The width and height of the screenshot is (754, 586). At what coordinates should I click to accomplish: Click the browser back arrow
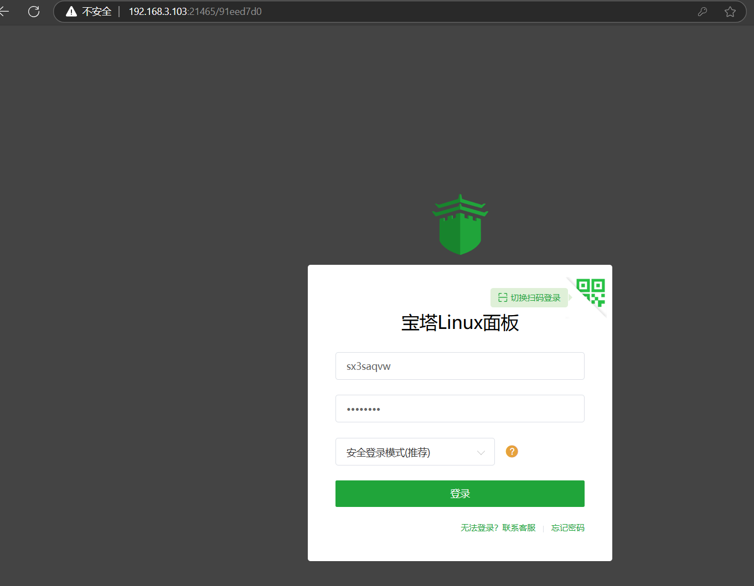(4, 12)
